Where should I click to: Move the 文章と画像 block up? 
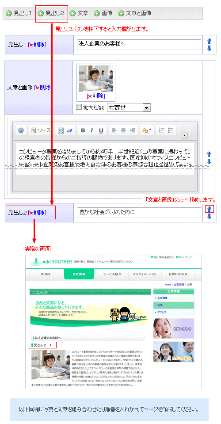pyautogui.click(x=209, y=154)
